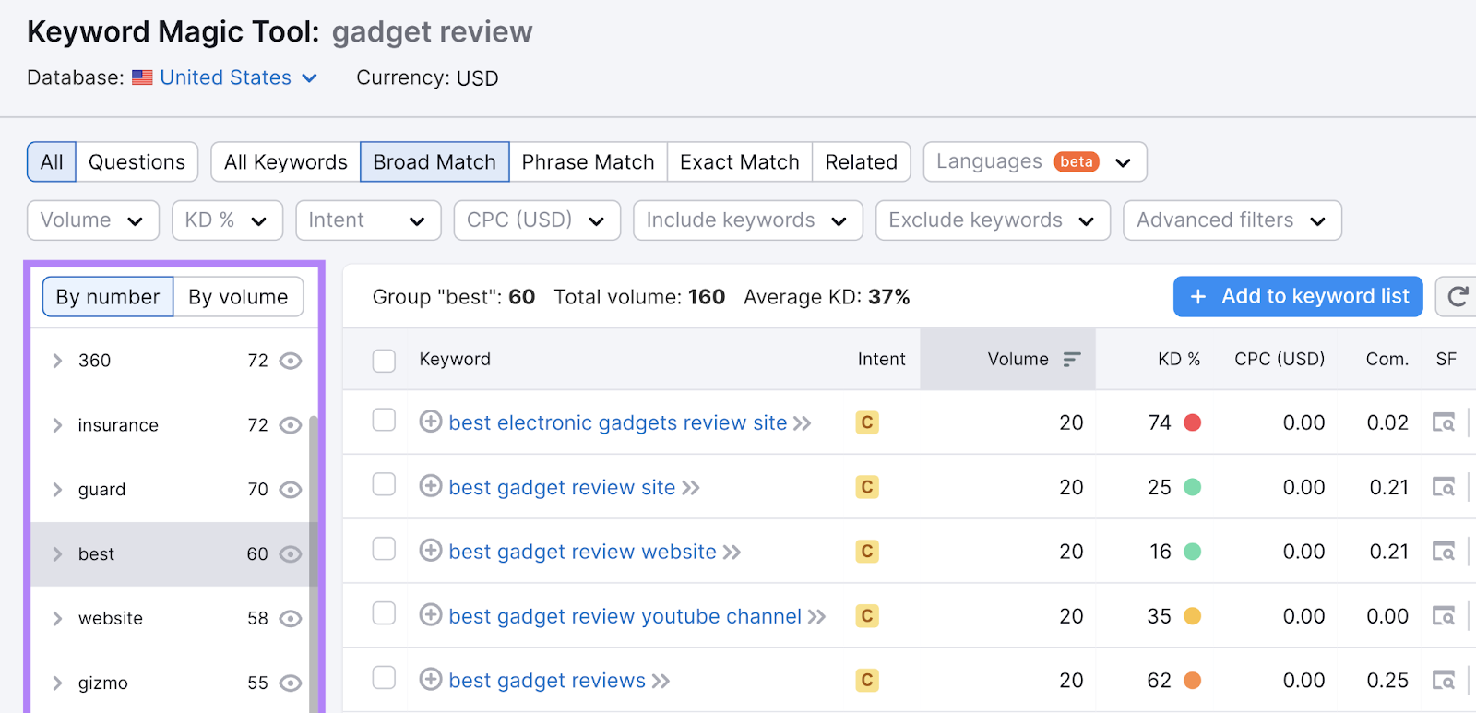Screen dimensions: 1476x713
Task: Click plus icon next to best gadget review site
Action: pyautogui.click(x=430, y=486)
